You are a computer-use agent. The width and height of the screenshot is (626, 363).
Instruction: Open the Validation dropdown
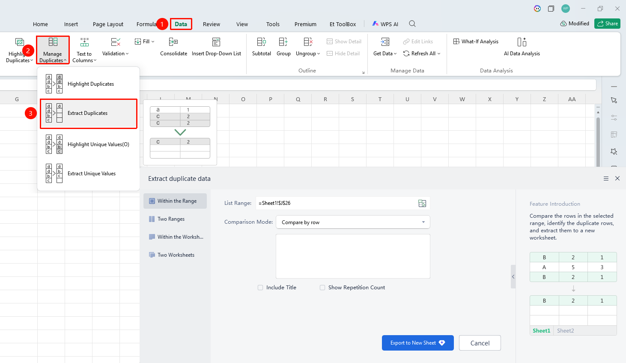(115, 47)
